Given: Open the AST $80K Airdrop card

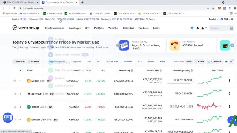Looking at the screenshot, I should click(x=191, y=45).
